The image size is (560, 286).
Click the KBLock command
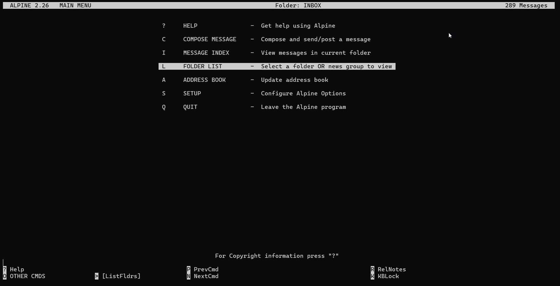(388, 276)
